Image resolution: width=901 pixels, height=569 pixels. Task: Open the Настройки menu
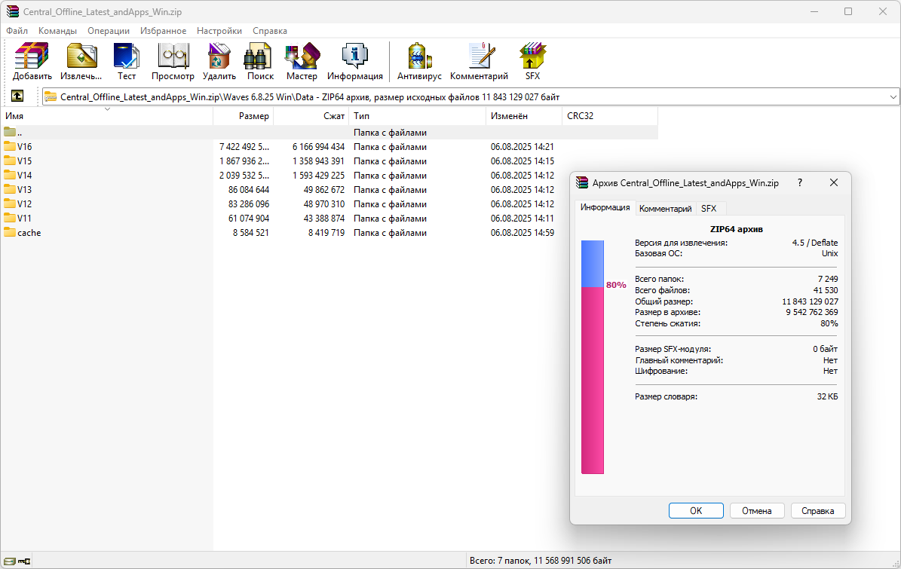pyautogui.click(x=219, y=30)
